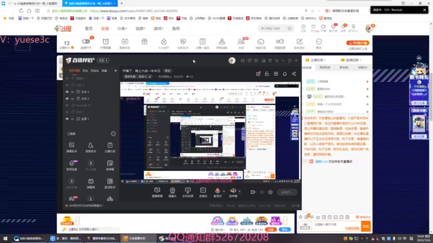The image size is (433, 243).
Task: Open 鱼吧 in Douyu navigation
Action: click(176, 29)
